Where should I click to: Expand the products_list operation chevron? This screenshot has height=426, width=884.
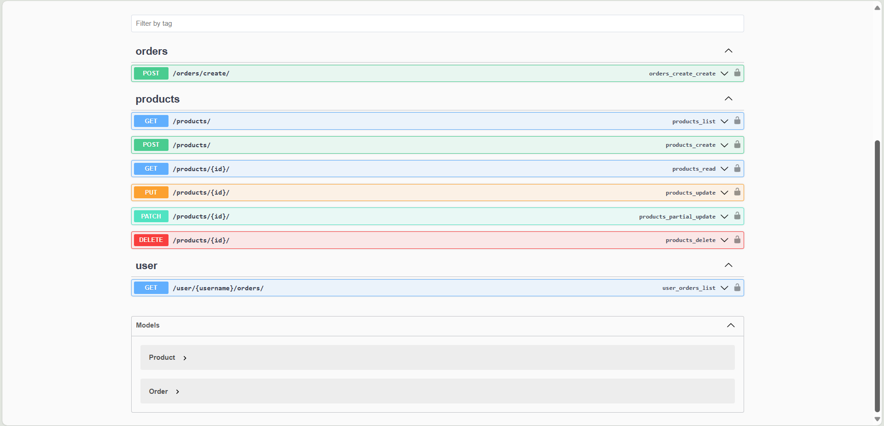pyautogui.click(x=724, y=121)
